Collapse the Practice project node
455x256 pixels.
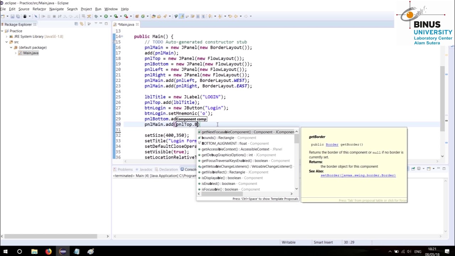point(2,31)
